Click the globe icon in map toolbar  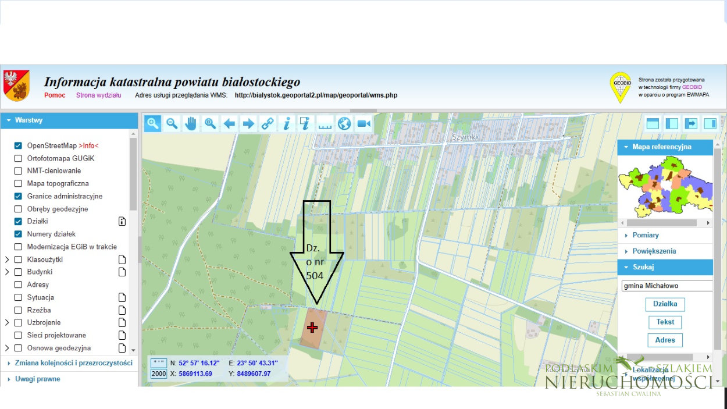coord(344,123)
